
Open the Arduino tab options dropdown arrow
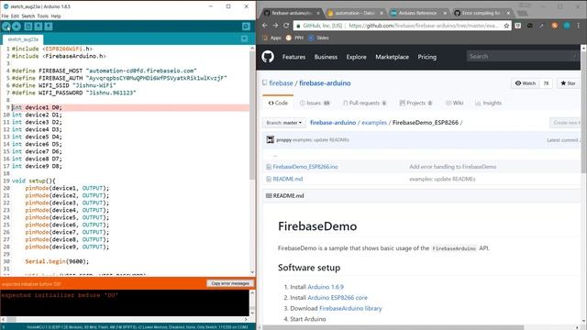[x=245, y=38]
